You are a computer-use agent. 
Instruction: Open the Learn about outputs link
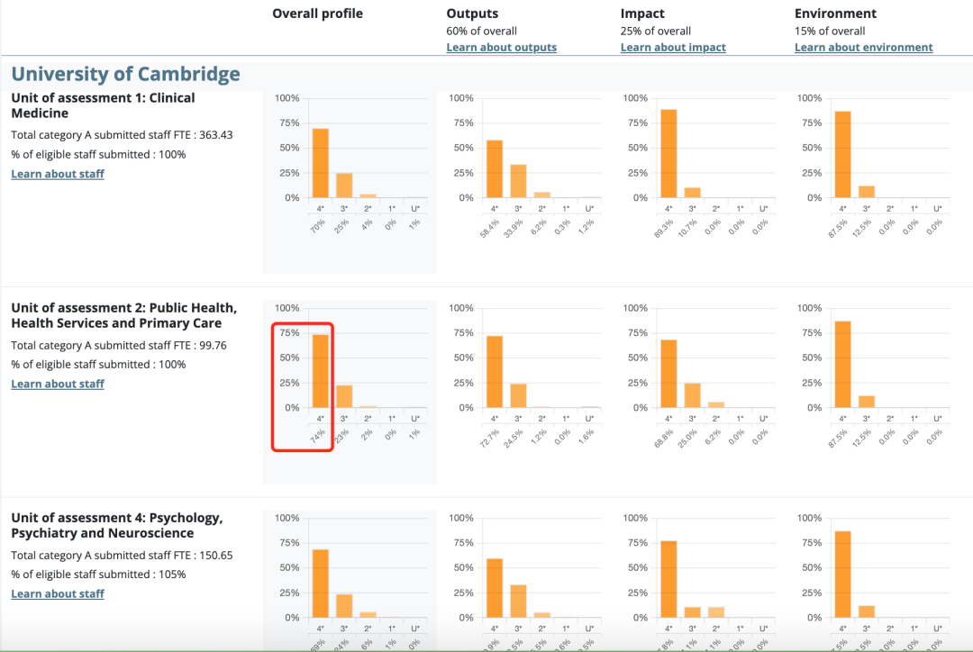coord(501,48)
